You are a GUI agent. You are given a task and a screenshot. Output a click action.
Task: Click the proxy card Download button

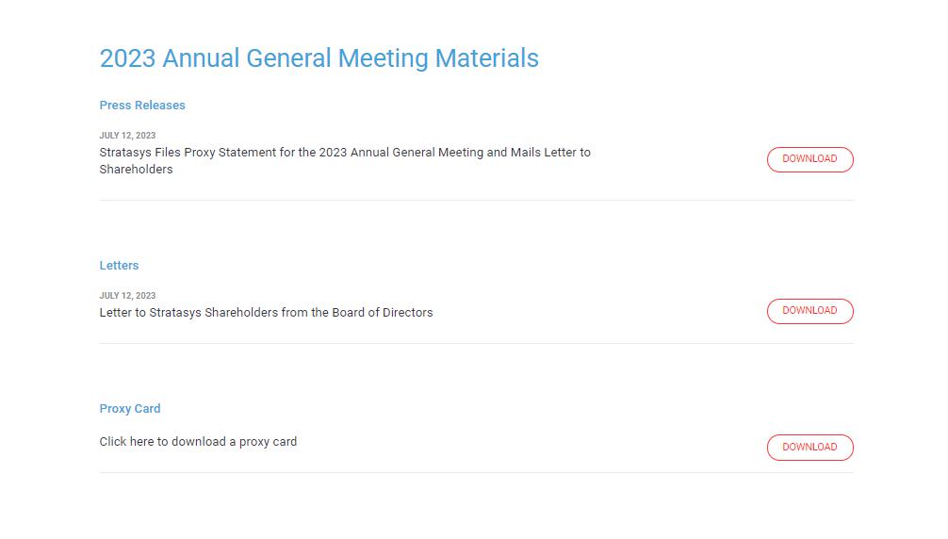coord(809,448)
